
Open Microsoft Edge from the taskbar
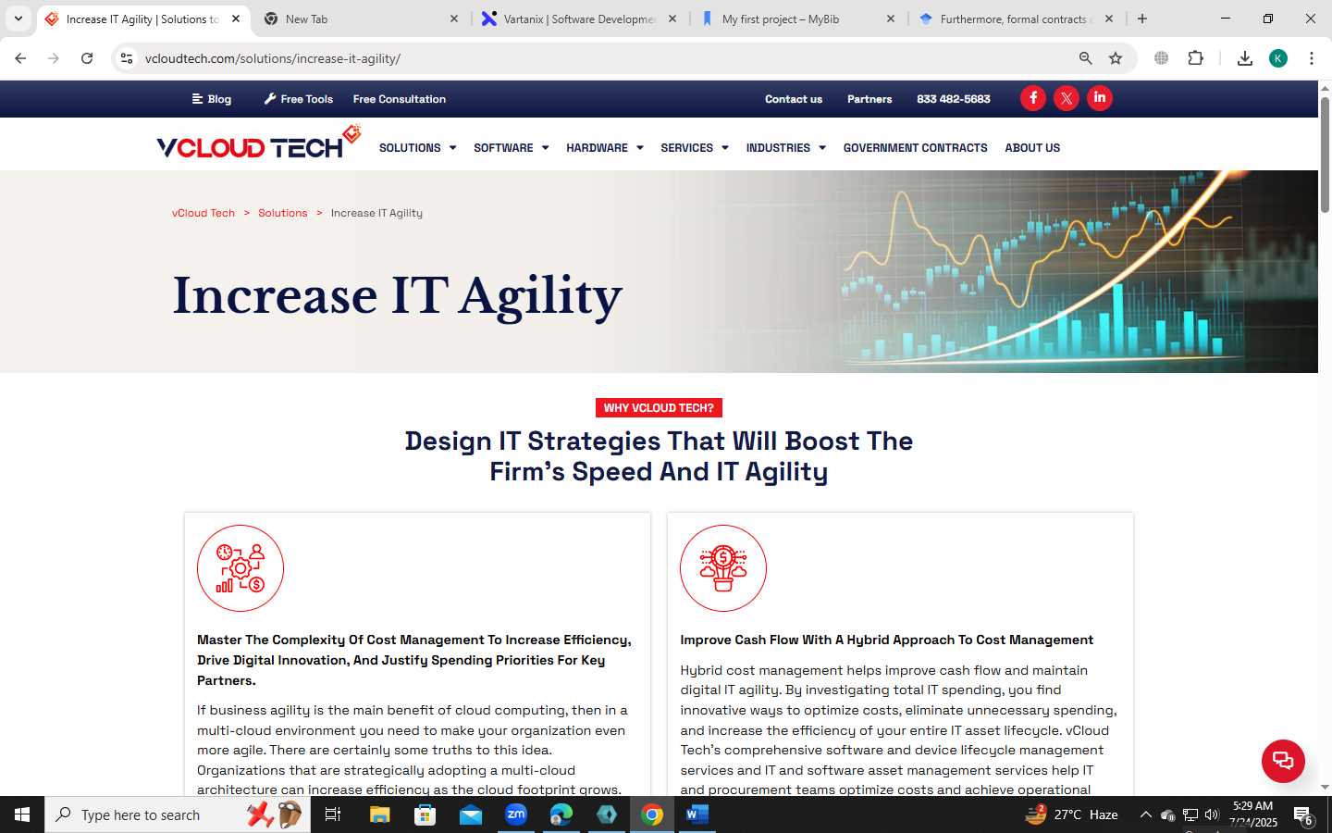pos(561,814)
